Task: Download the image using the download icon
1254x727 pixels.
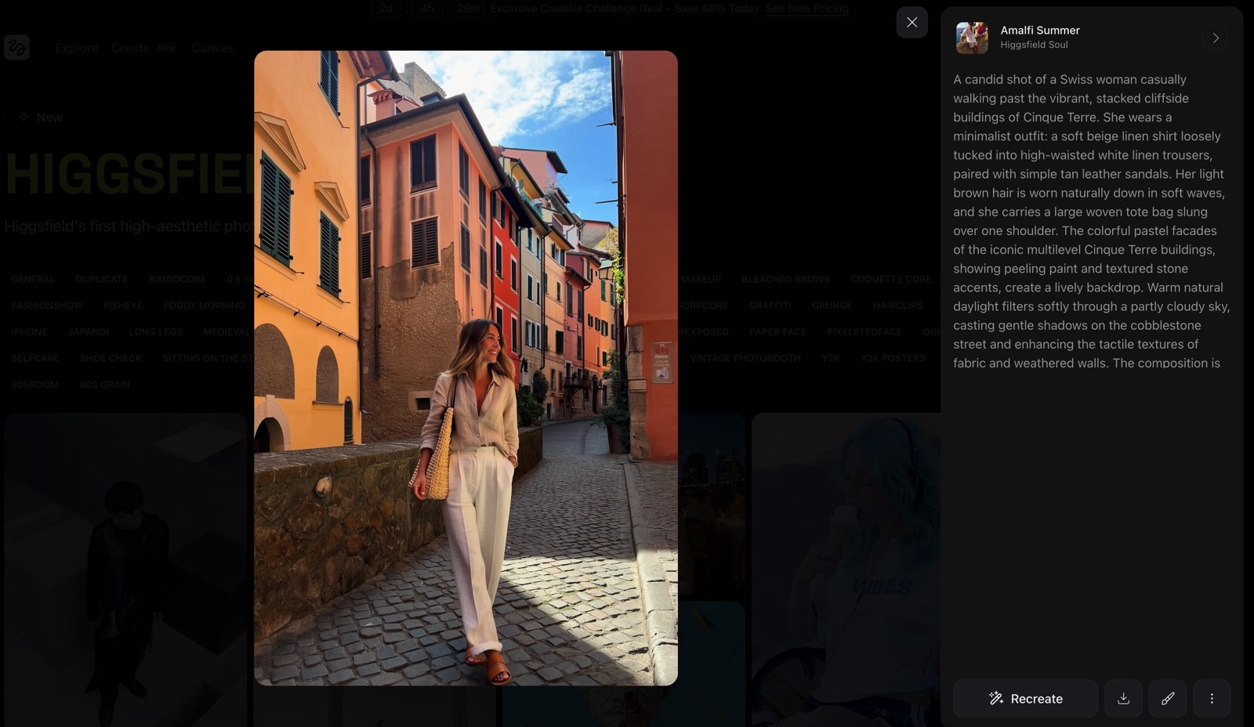Action: pyautogui.click(x=1123, y=698)
